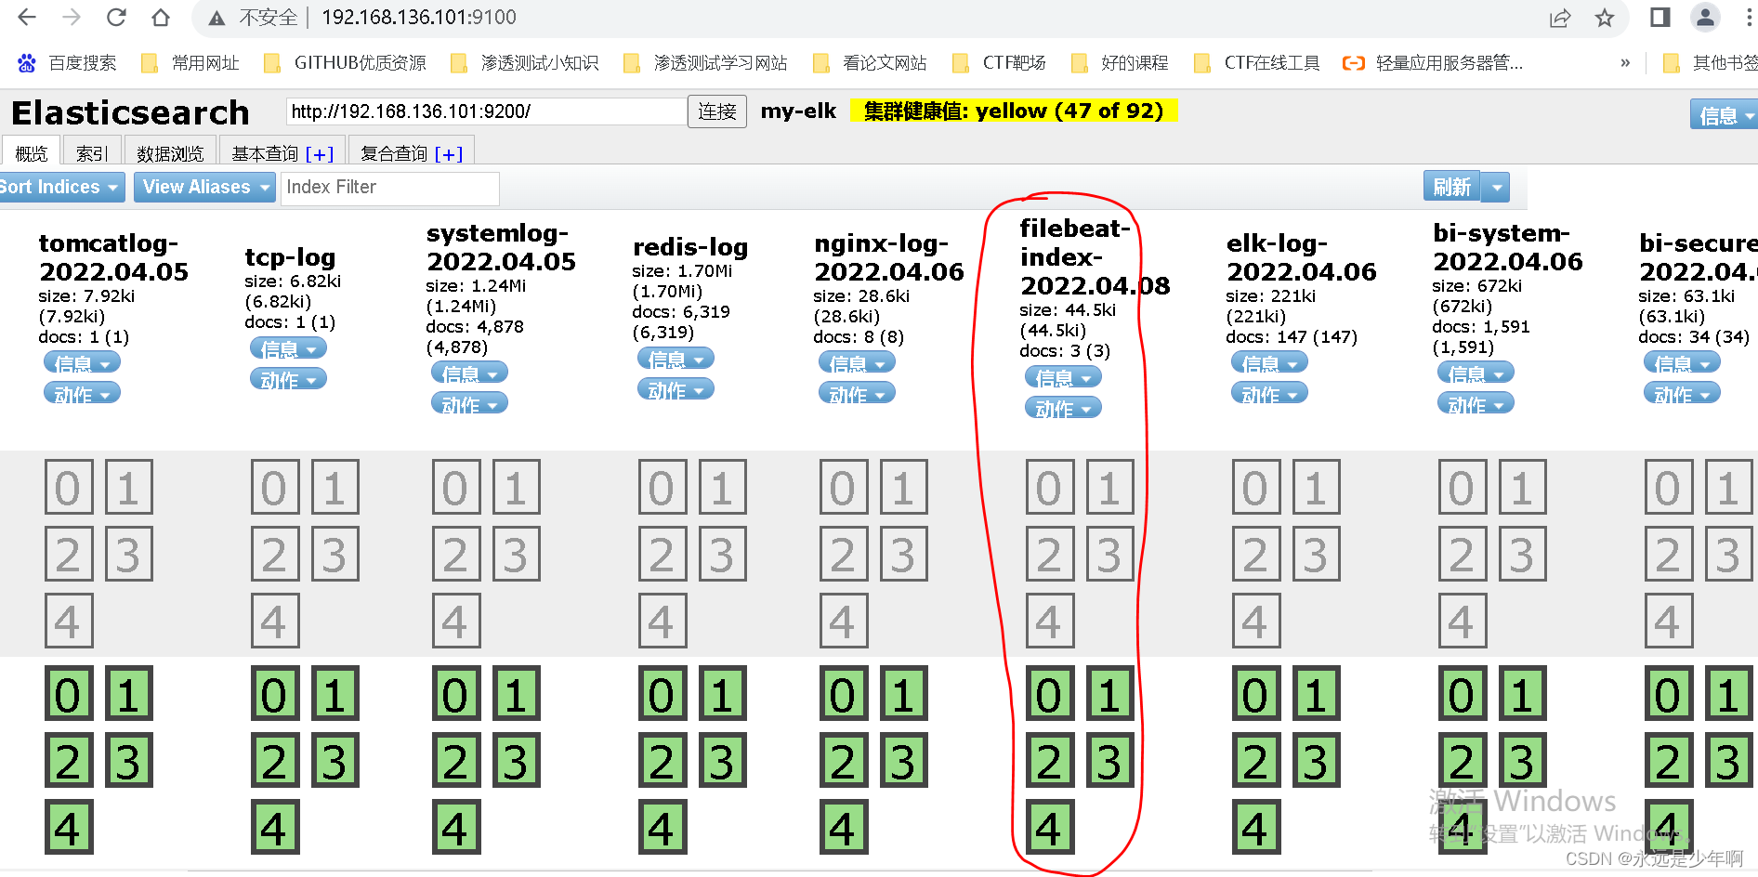Go back in browser history

[27, 18]
